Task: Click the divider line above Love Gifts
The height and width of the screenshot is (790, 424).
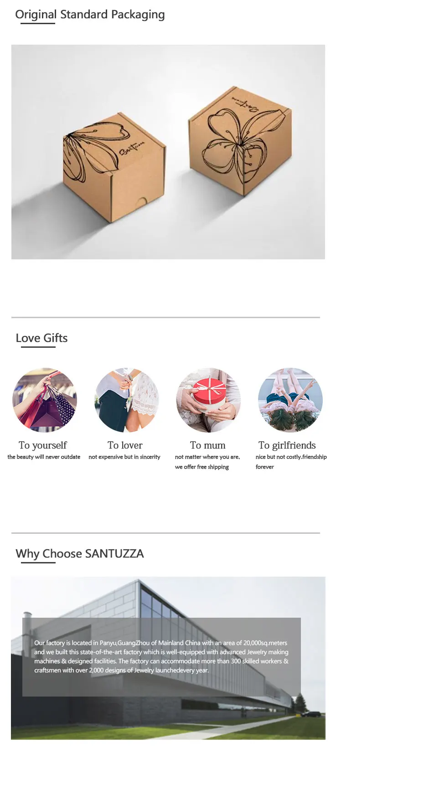Action: (165, 317)
